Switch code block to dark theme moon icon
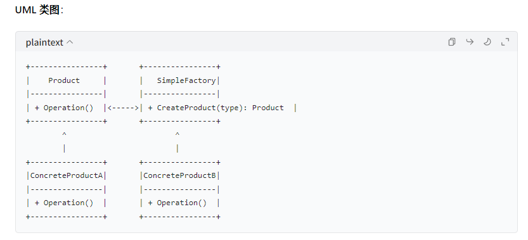 click(487, 42)
